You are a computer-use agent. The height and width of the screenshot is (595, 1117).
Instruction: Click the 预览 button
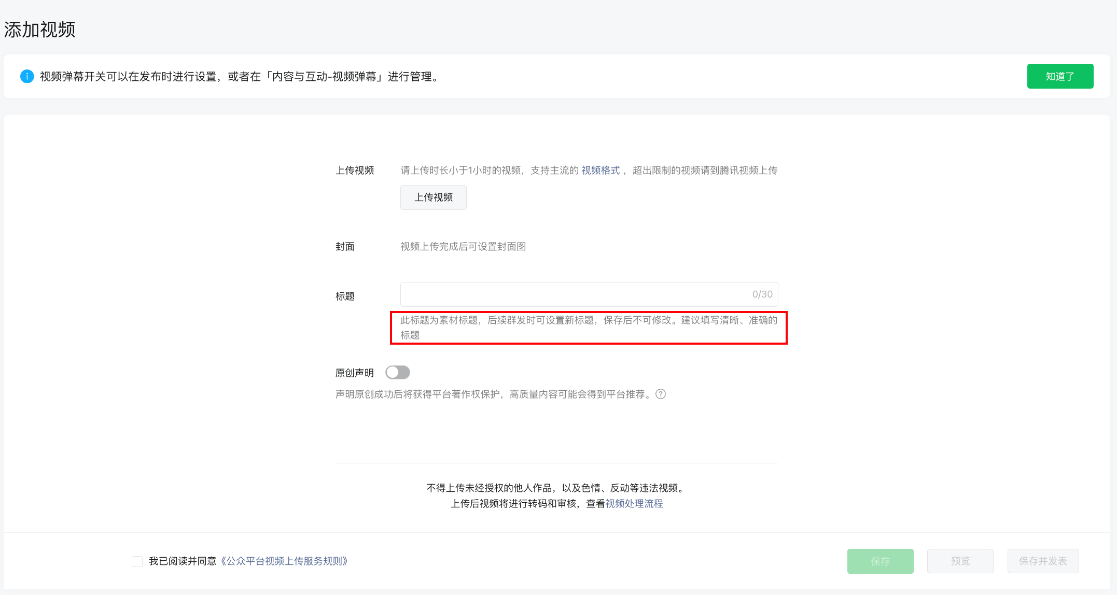click(960, 561)
